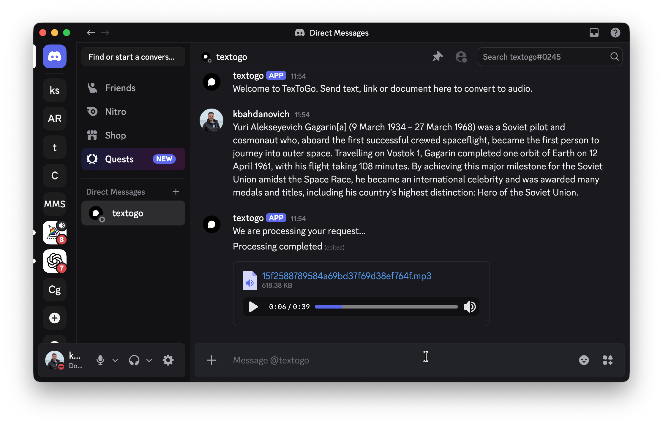Open the help question mark icon

click(x=615, y=33)
